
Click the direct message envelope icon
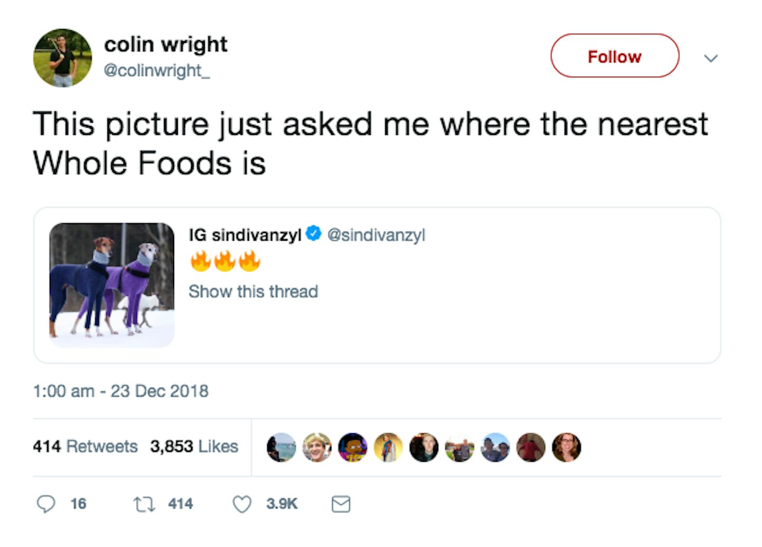tap(341, 504)
